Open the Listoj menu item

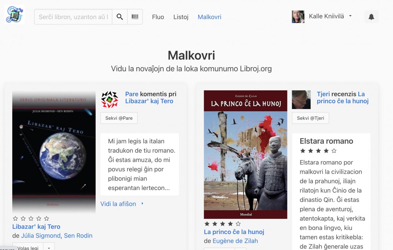(181, 17)
